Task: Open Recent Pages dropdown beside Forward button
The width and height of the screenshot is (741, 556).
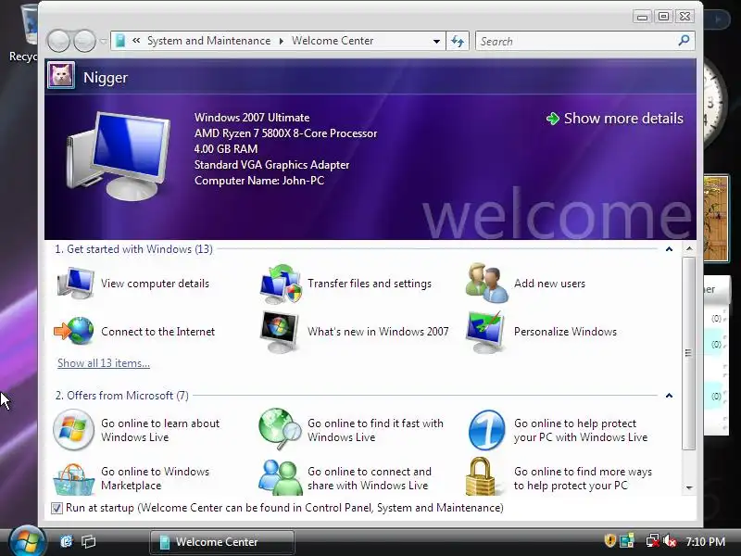Action: coord(103,41)
